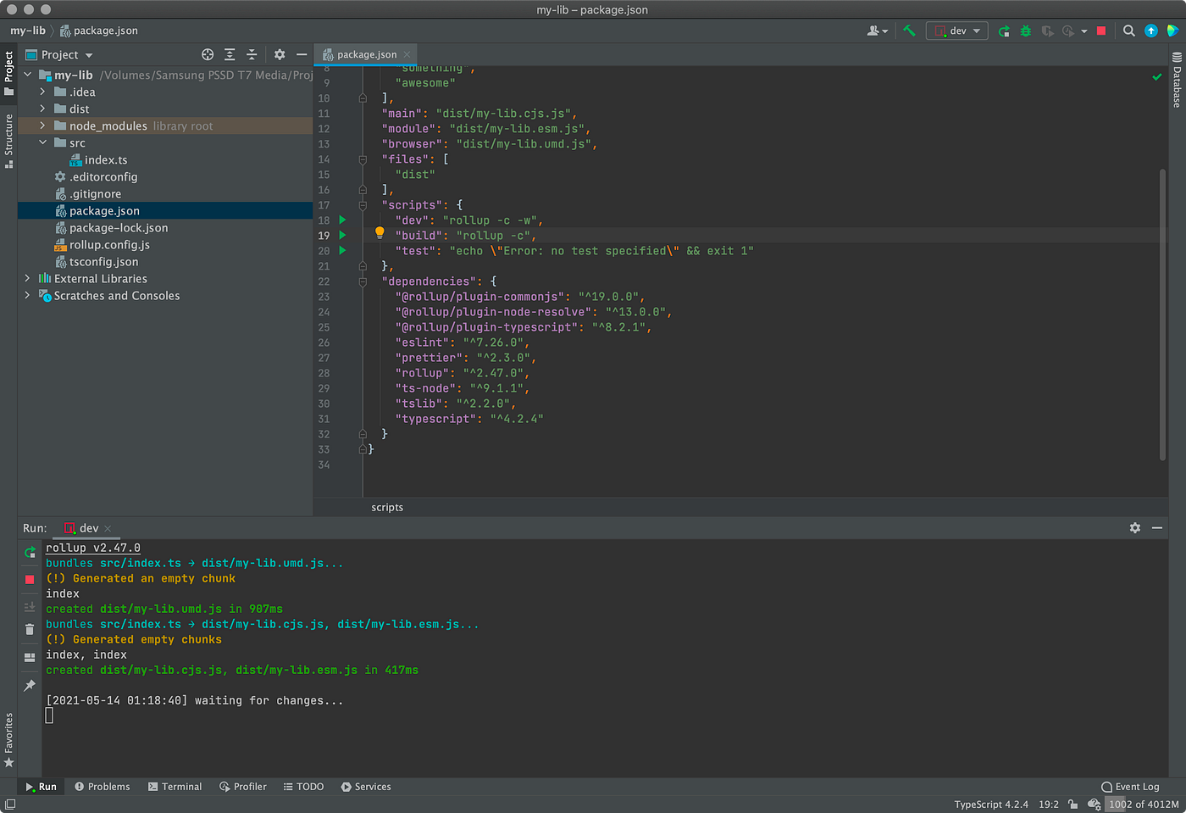This screenshot has width=1186, height=813.
Task: Open Search Everywhere magnifier icon
Action: point(1128,31)
